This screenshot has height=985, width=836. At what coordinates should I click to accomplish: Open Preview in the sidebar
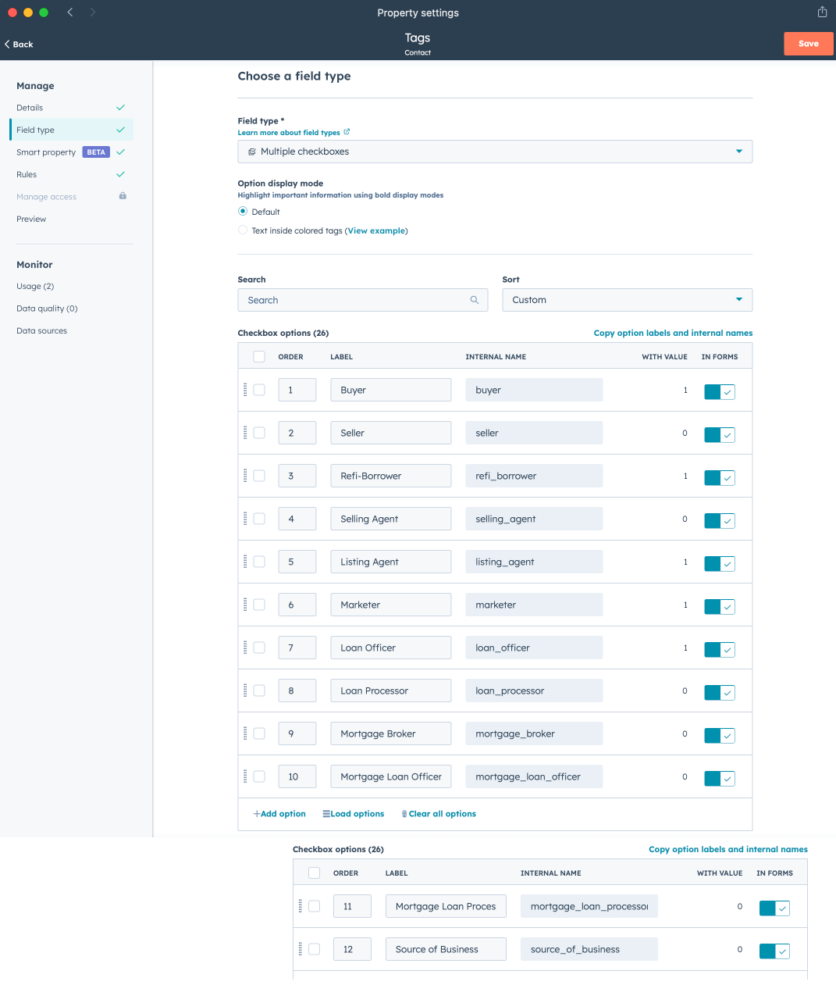31,219
